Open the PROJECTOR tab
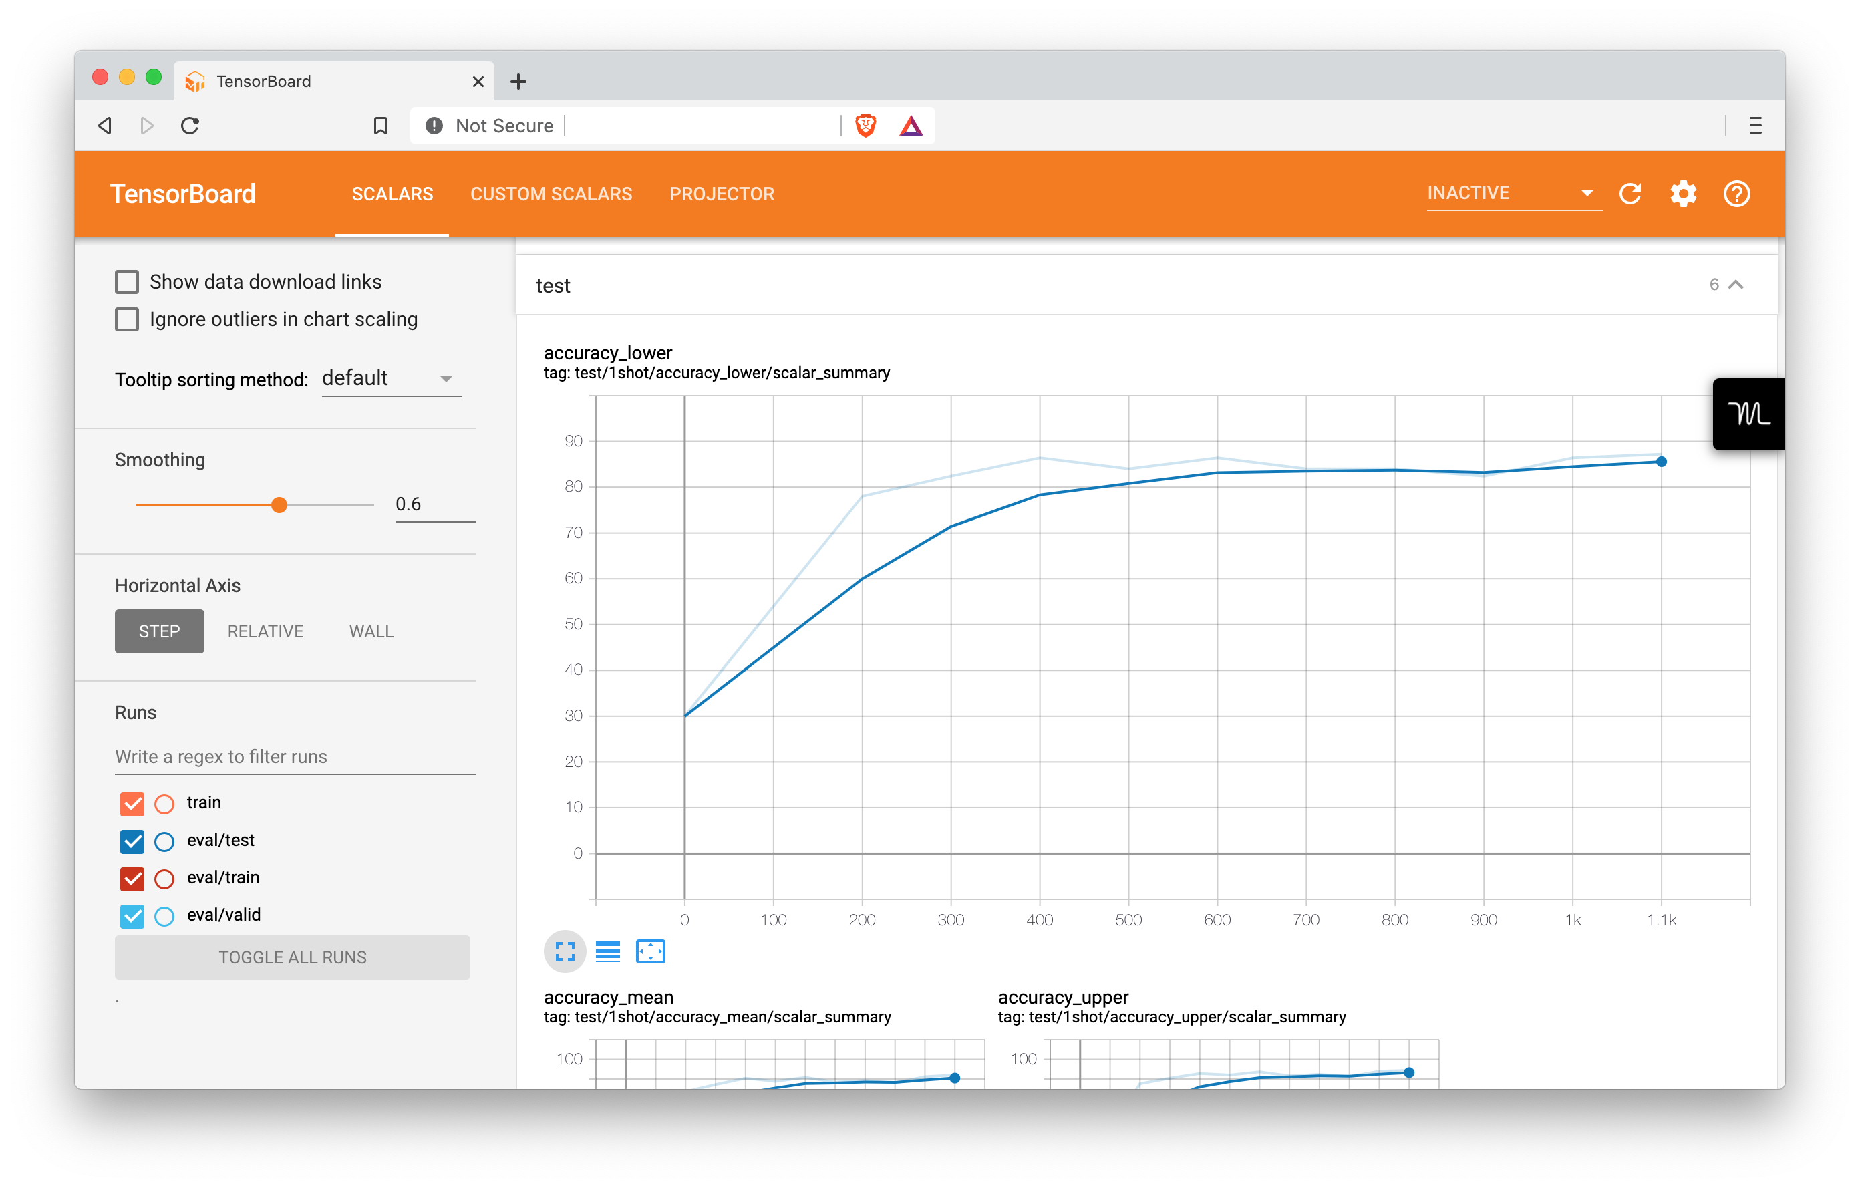The image size is (1860, 1188). (x=722, y=194)
